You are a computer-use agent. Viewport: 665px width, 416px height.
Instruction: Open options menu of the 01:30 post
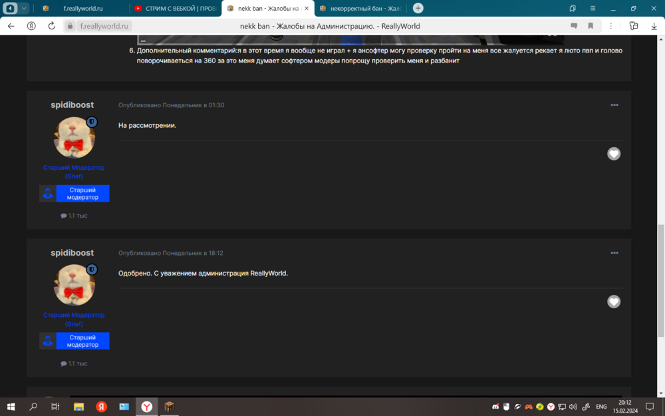pyautogui.click(x=614, y=105)
